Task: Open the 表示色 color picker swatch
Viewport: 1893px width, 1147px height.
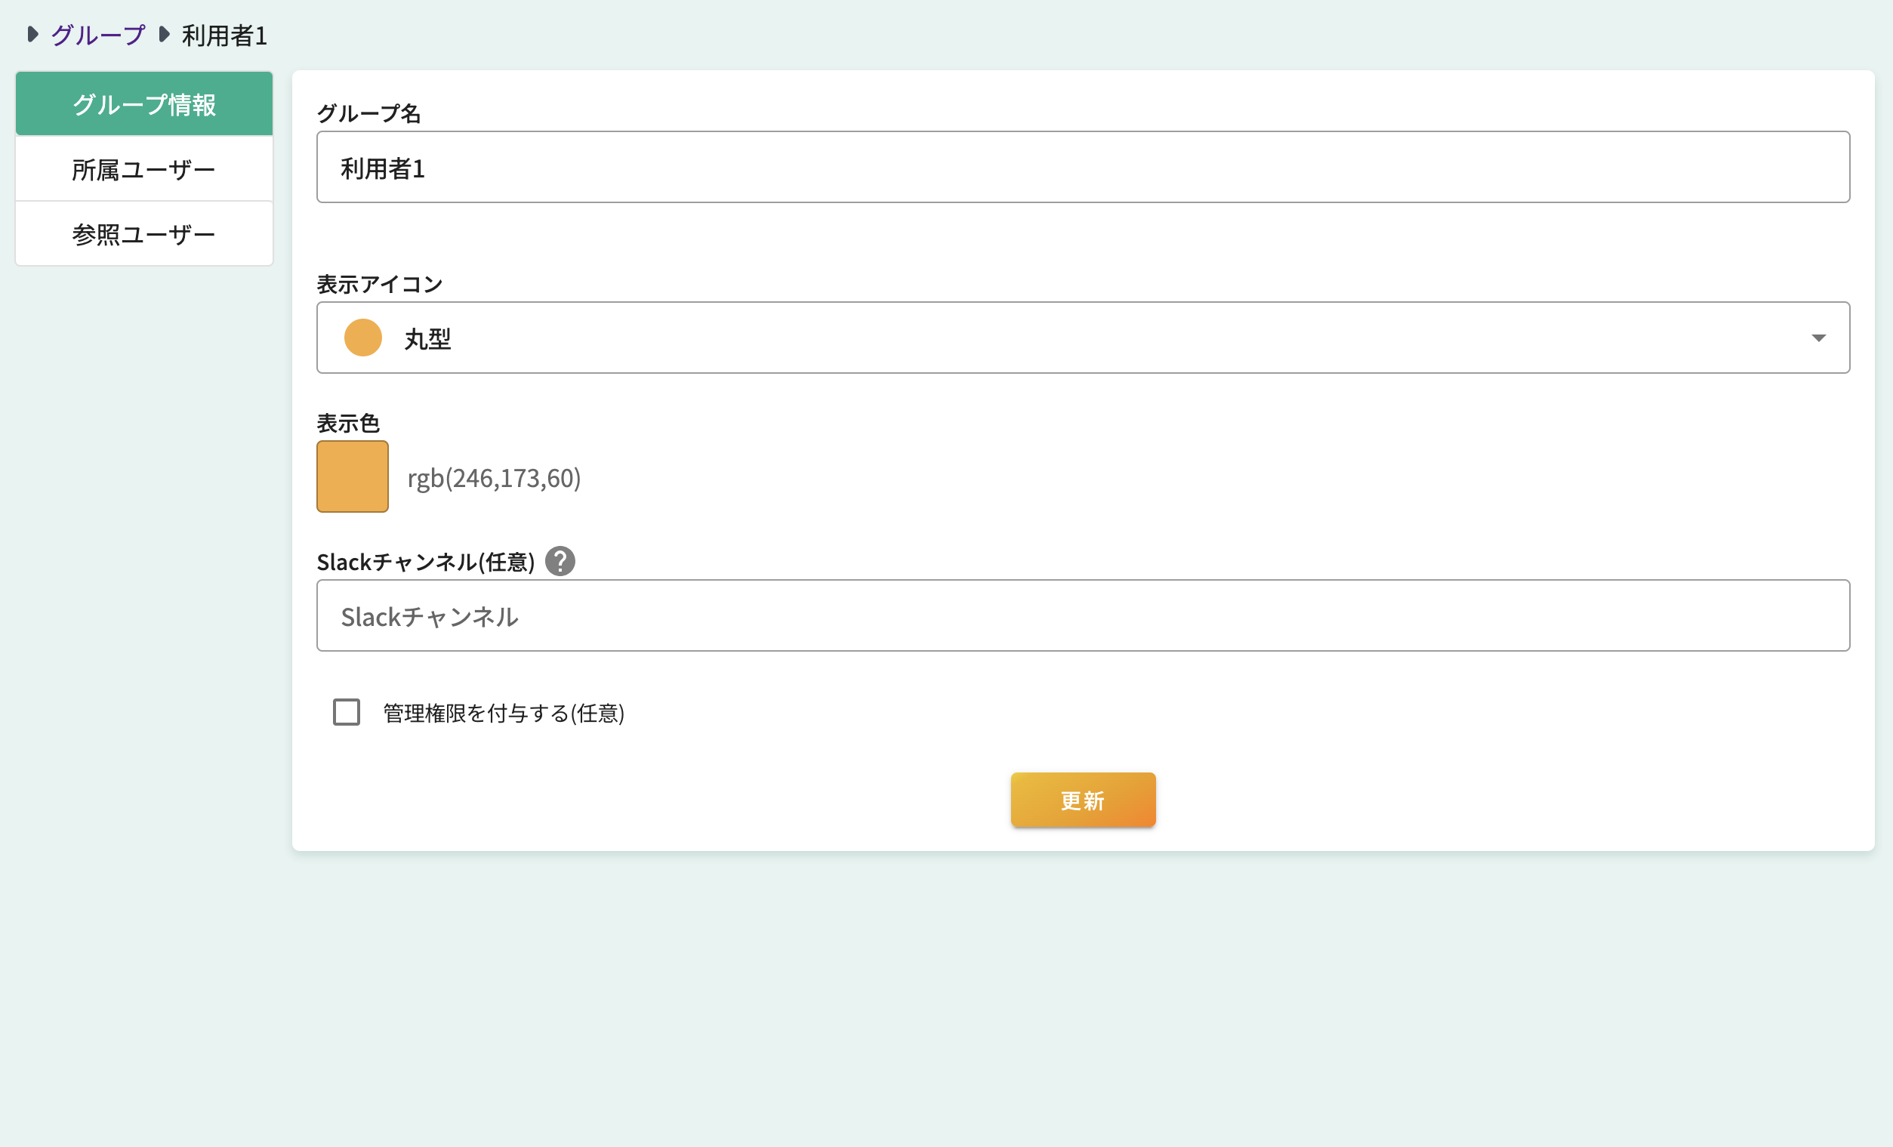Action: click(352, 476)
